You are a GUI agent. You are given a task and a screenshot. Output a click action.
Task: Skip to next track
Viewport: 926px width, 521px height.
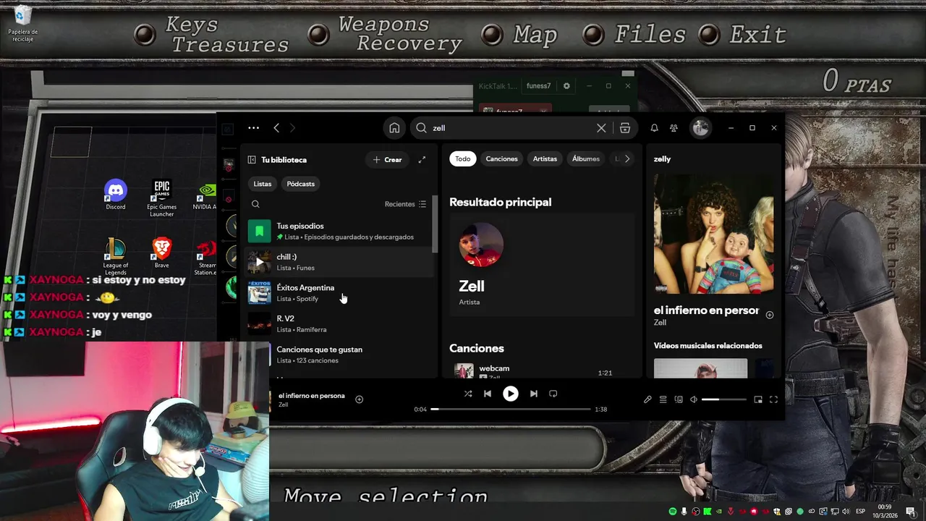(x=533, y=394)
